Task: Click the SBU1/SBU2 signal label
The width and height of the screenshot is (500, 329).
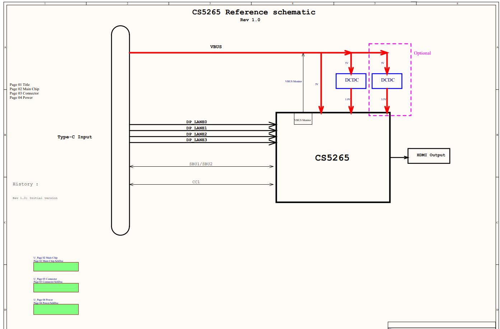Action: 201,164
